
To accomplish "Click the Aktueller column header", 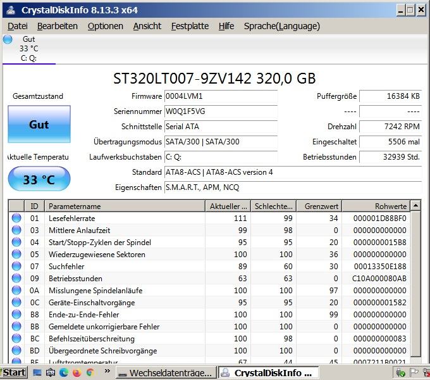I will coord(228,206).
